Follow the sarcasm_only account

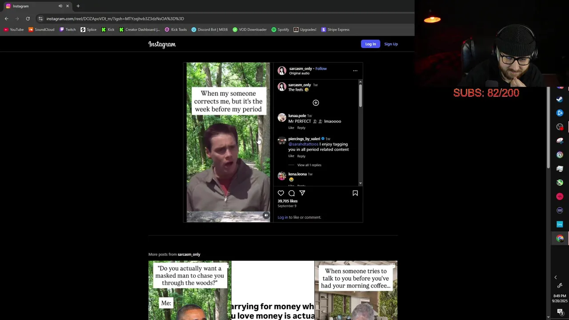point(321,68)
